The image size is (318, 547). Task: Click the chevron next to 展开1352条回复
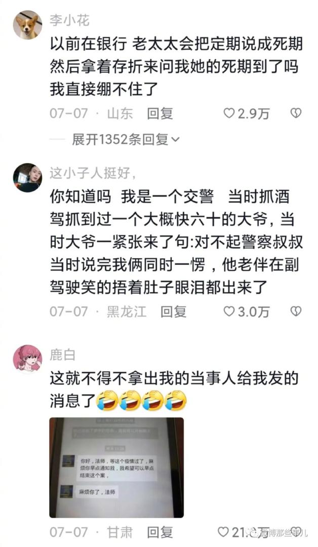(176, 140)
